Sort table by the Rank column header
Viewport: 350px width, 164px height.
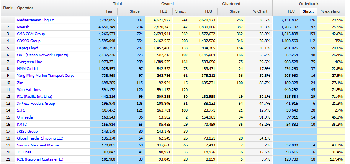pyautogui.click(x=8, y=8)
